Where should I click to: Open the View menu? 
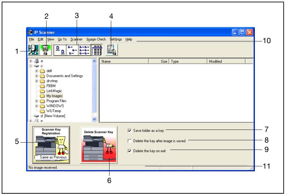tap(51, 39)
